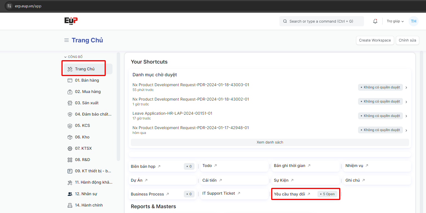The image size is (426, 213).
Task: Click the 07. KTSX gear icon
Action: point(70,148)
